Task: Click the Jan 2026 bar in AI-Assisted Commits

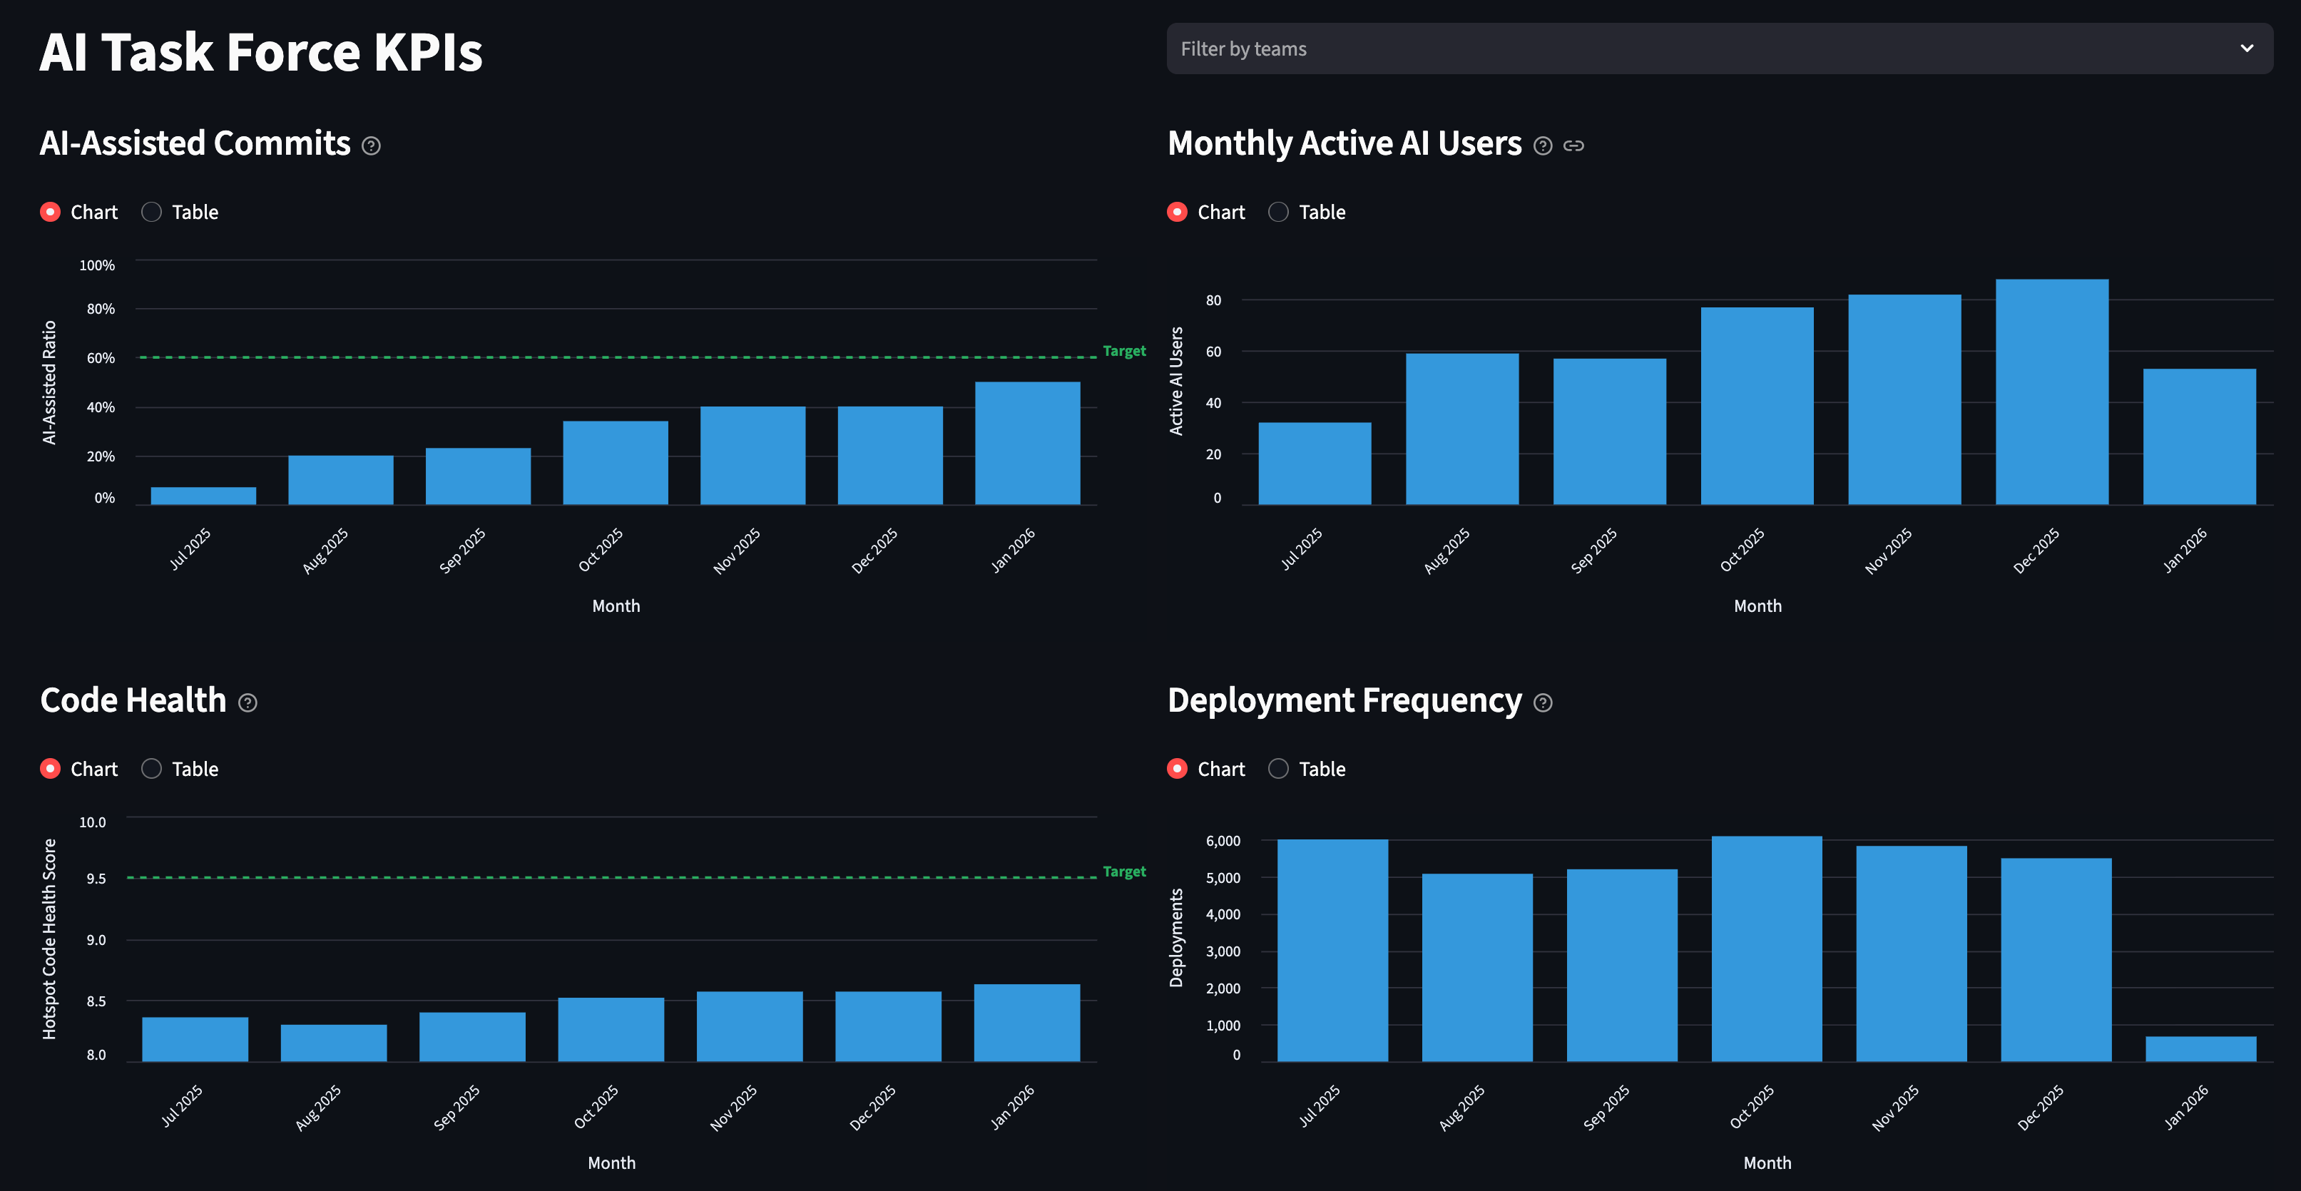Action: coord(1027,444)
